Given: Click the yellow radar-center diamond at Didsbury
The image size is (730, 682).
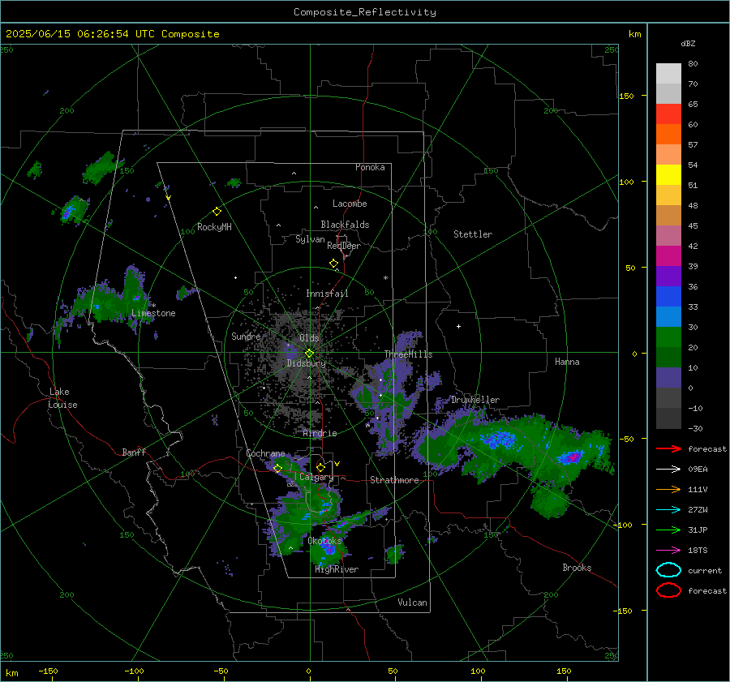Looking at the screenshot, I should tap(309, 354).
